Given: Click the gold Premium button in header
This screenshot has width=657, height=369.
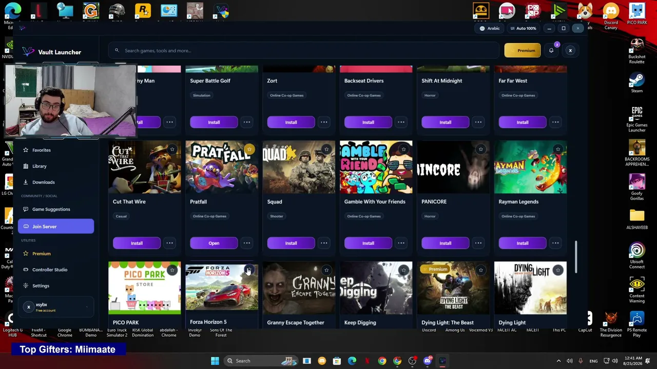Looking at the screenshot, I should point(522,50).
